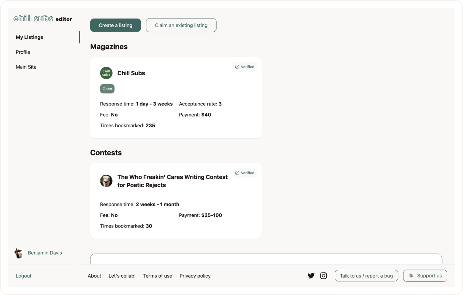The width and height of the screenshot is (463, 295).
Task: Click Fee: No on the contest card
Action: (x=109, y=215)
